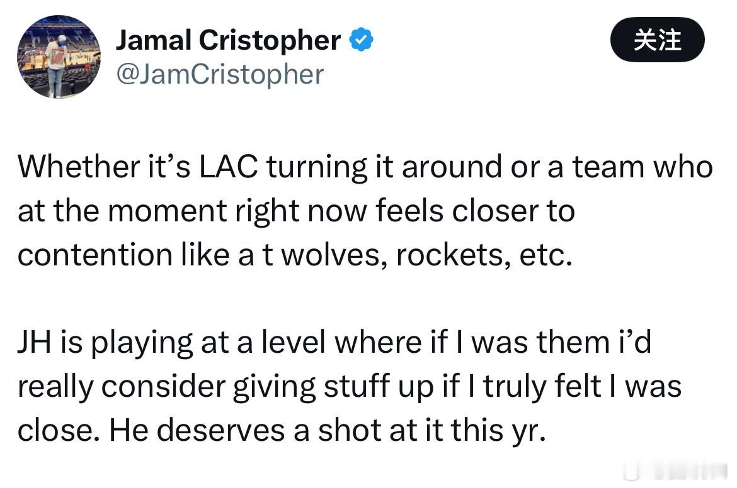The height and width of the screenshot is (488, 737).
Task: Click the handle link @JamCristopher
Action: click(219, 74)
